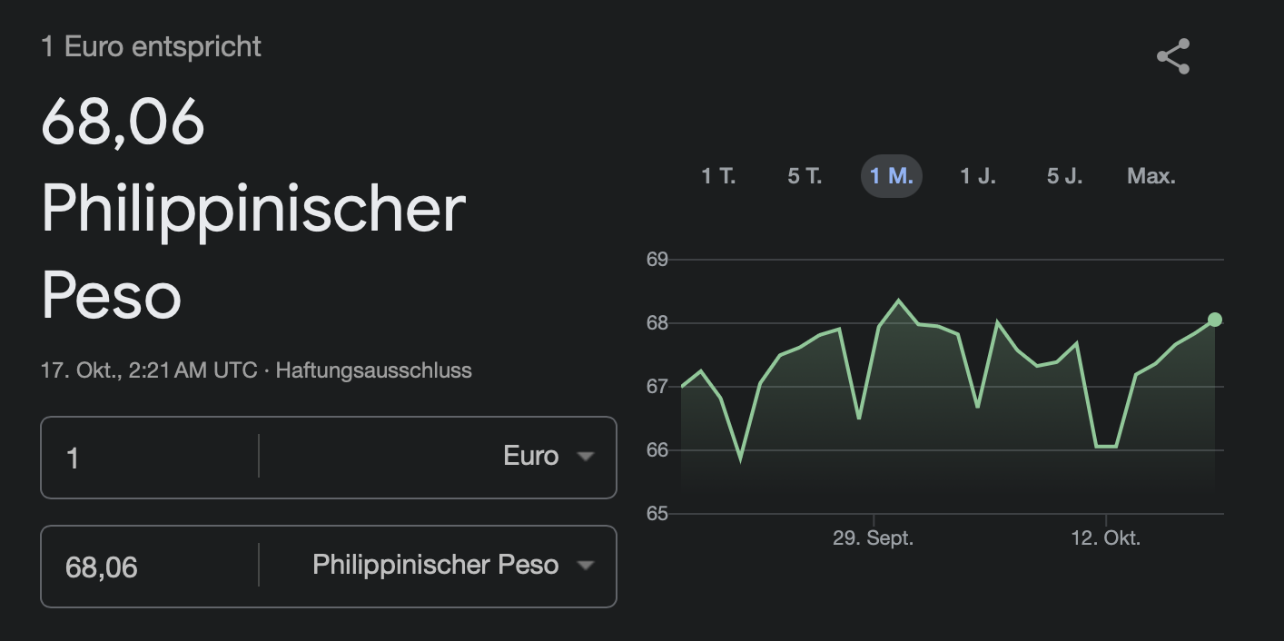Select the 5 T. time range
Viewport: 1284px width, 641px height.
pos(805,176)
